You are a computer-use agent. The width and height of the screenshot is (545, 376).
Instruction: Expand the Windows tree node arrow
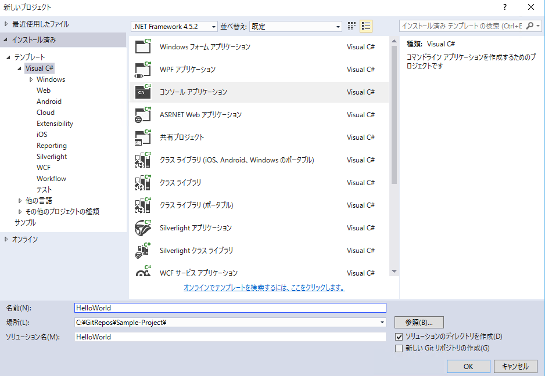(x=31, y=79)
